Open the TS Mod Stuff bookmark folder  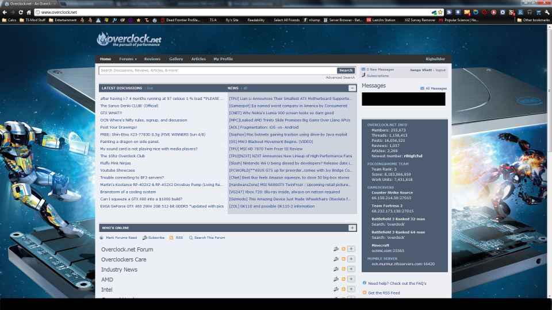point(32,20)
